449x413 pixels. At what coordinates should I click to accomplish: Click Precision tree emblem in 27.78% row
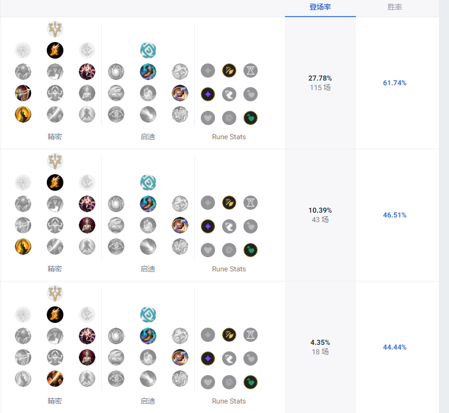55,29
